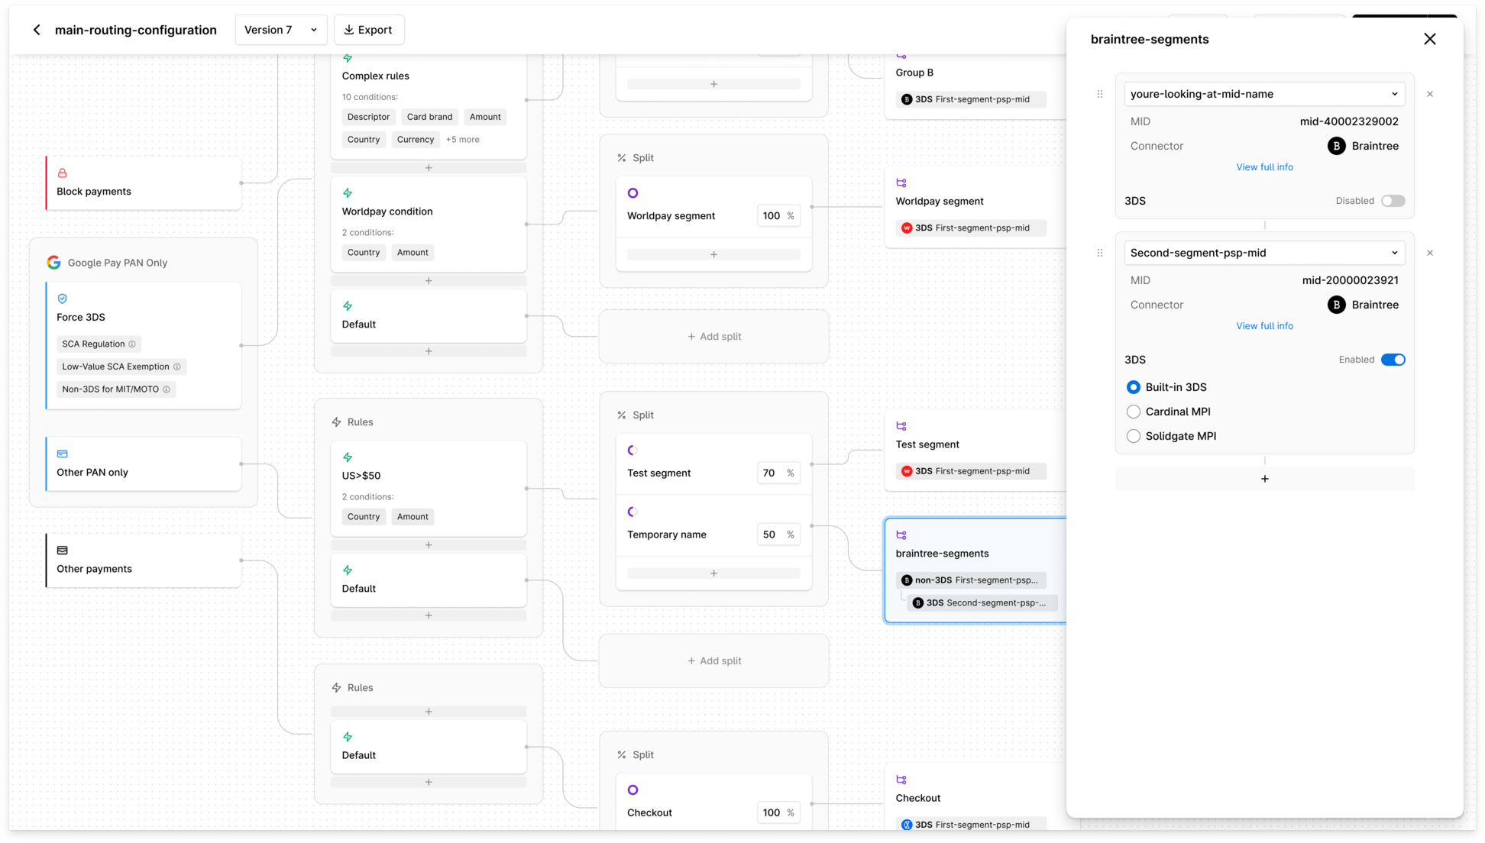Image resolution: width=1485 pixels, height=843 pixels.
Task: Click the lock icon on Block payments node
Action: tap(63, 173)
